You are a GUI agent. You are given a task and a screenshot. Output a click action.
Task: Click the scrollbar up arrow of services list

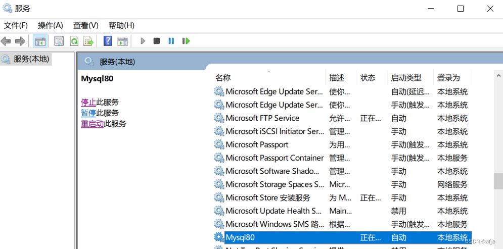click(498, 76)
